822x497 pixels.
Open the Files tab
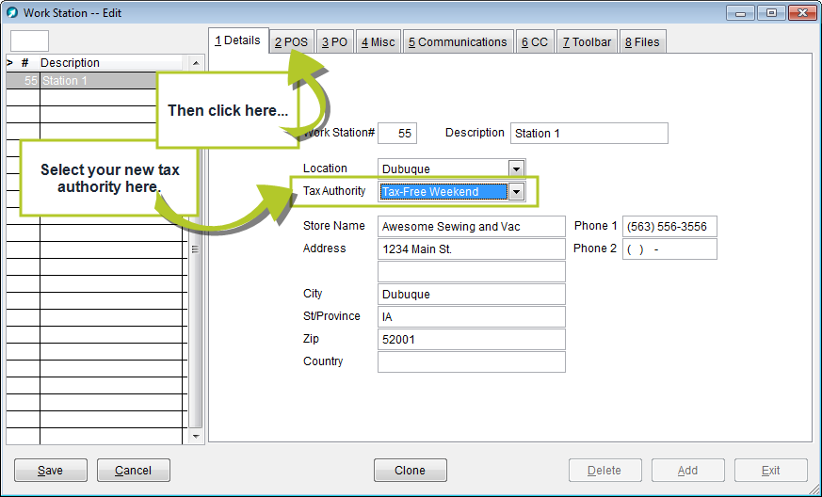642,42
